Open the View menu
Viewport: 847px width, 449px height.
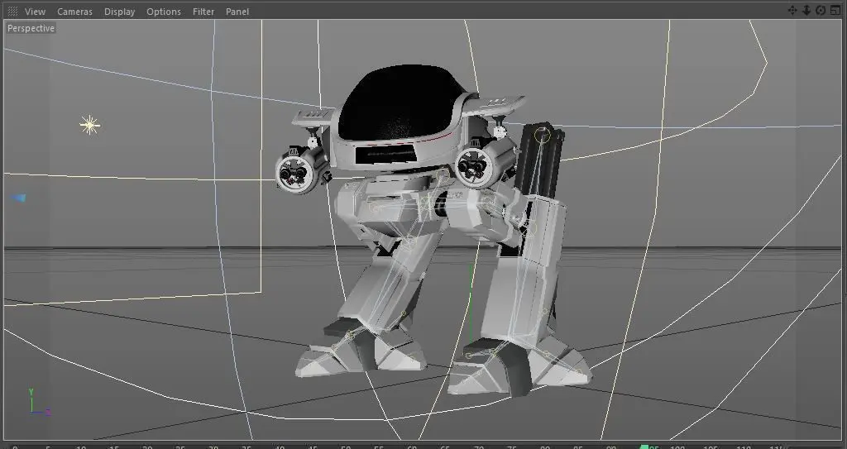click(x=35, y=12)
